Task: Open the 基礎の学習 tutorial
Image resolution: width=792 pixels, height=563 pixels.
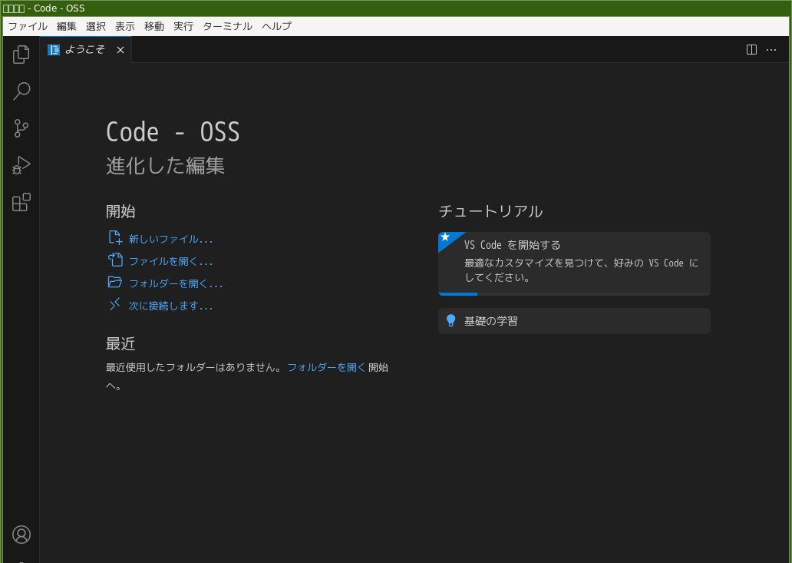Action: [574, 321]
